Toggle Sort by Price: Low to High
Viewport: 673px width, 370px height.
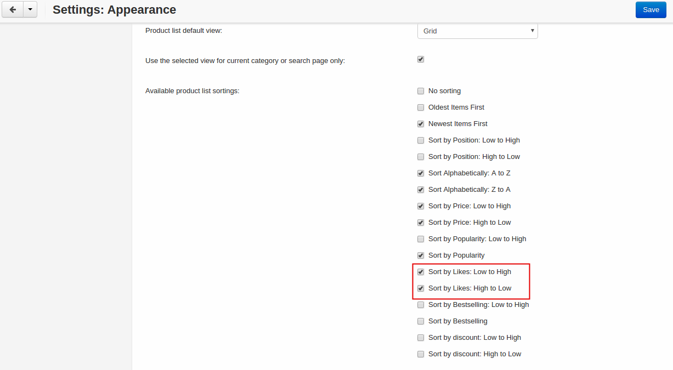point(421,206)
